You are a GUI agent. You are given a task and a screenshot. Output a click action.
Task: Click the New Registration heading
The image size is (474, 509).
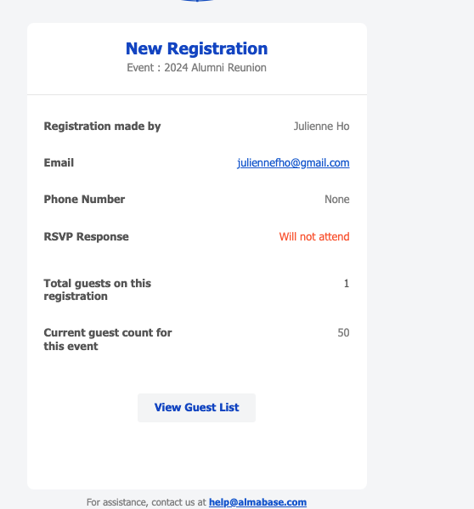coord(196,48)
